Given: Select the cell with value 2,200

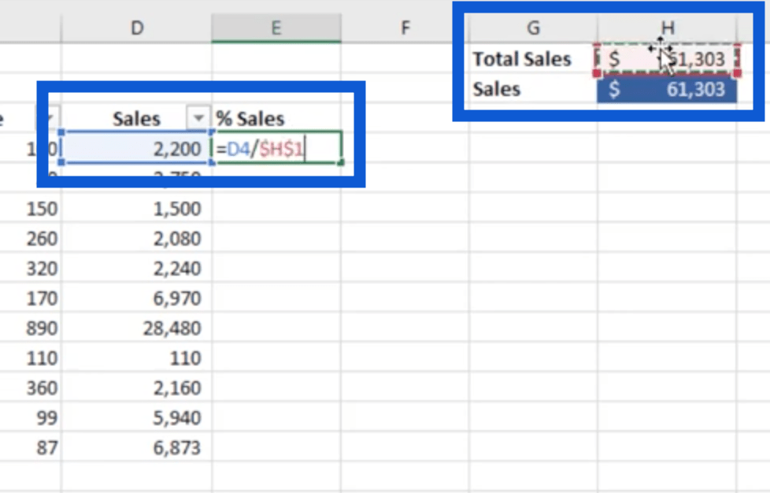Looking at the screenshot, I should click(x=137, y=148).
